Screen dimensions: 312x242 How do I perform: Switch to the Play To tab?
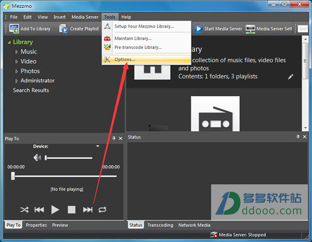pyautogui.click(x=14, y=225)
